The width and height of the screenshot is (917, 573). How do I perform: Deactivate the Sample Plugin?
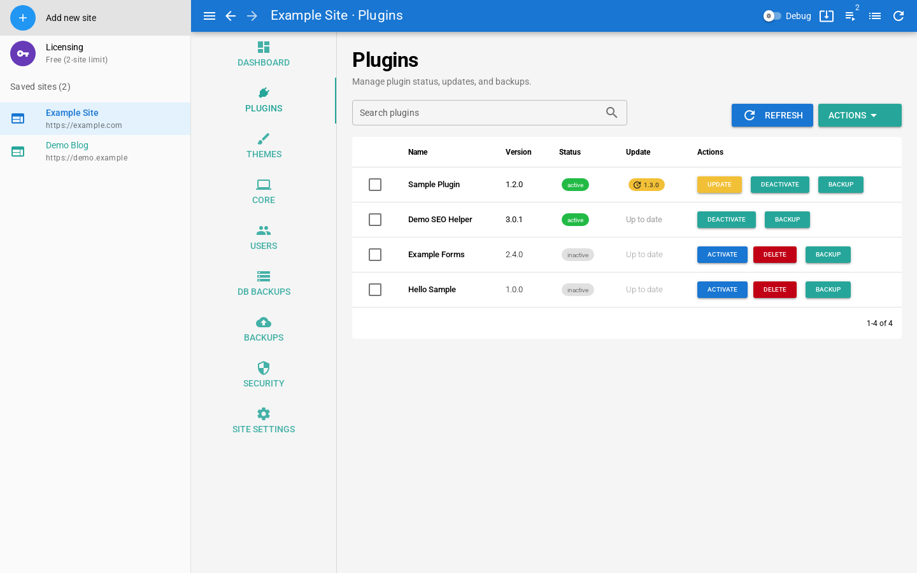click(x=780, y=185)
